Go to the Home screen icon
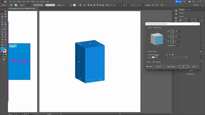This screenshot has height=115, width=205. 5,2
